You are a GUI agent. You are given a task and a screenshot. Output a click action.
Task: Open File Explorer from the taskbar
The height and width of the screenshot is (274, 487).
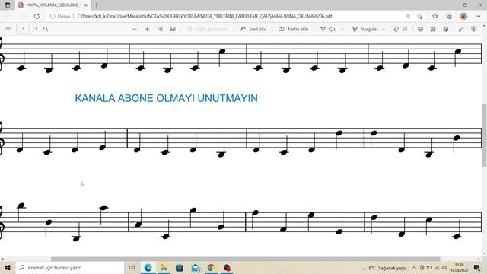[164, 267]
